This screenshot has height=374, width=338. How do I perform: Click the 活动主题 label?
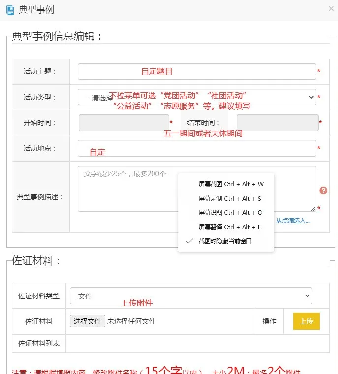(39, 71)
